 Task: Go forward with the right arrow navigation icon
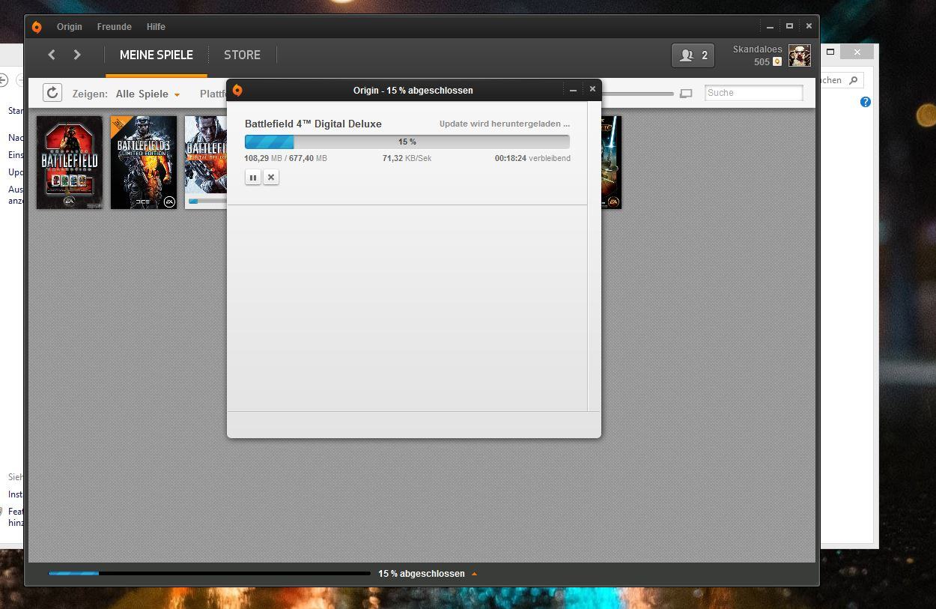click(x=77, y=55)
